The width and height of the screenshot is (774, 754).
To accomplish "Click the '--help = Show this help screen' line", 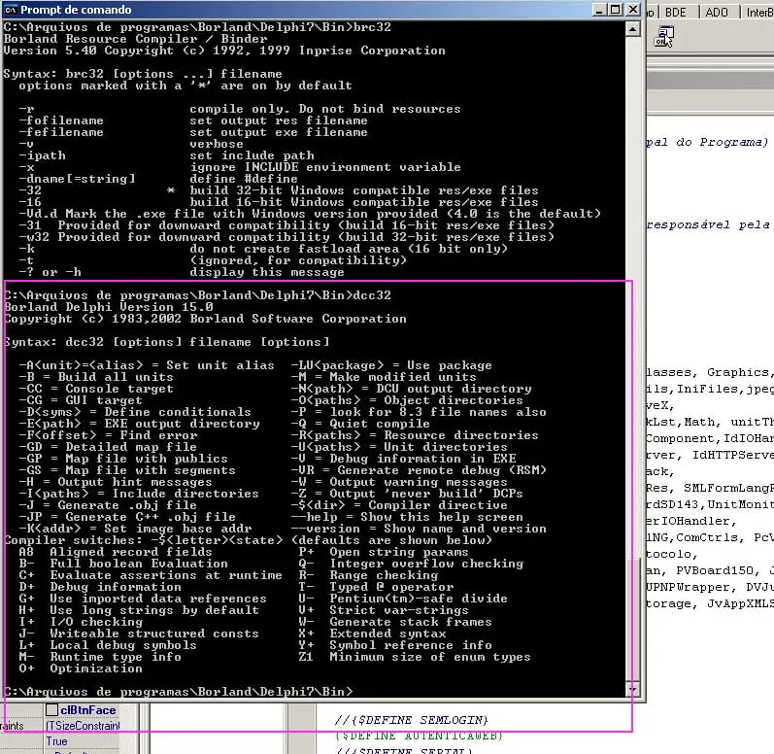I will point(407,517).
